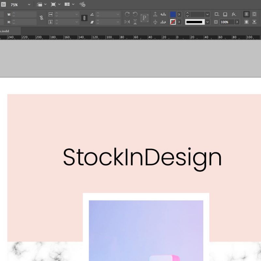Switch to the .indd document tab
This screenshot has width=261, height=261.
tap(10, 31)
